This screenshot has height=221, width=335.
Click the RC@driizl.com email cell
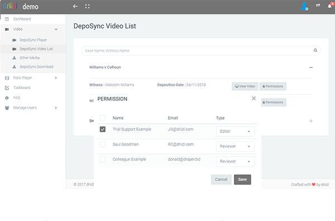tap(181, 144)
